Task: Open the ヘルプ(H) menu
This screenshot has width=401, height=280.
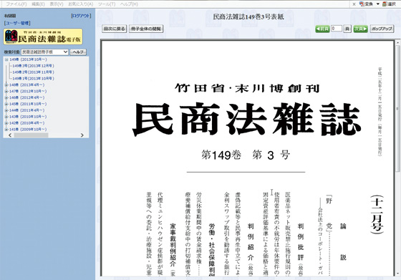Action: coord(129,4)
